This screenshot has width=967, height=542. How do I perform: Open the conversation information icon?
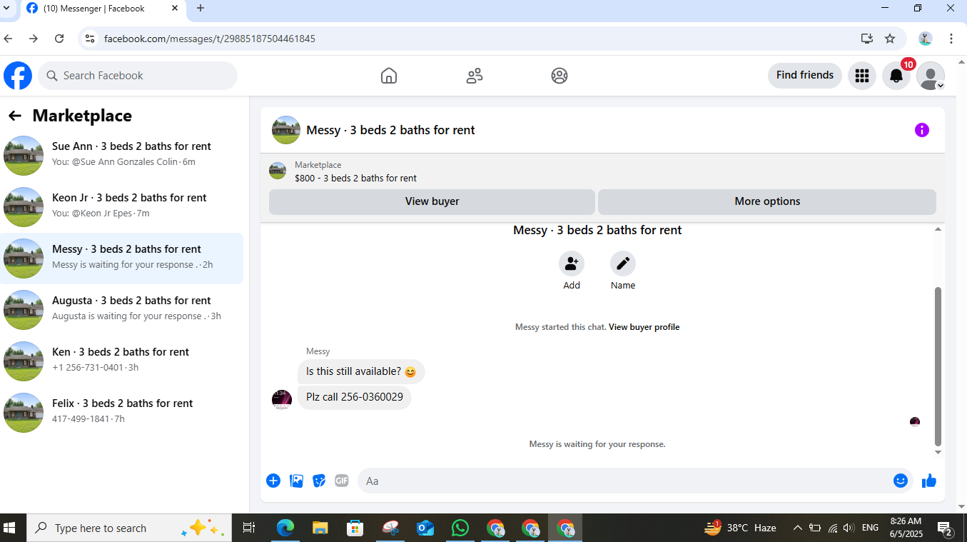tap(922, 130)
